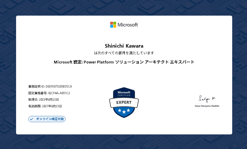Image resolution: width=247 pixels, height=149 pixels.
Task: Click the オンライン検証可能 verification button
Action: (47, 119)
